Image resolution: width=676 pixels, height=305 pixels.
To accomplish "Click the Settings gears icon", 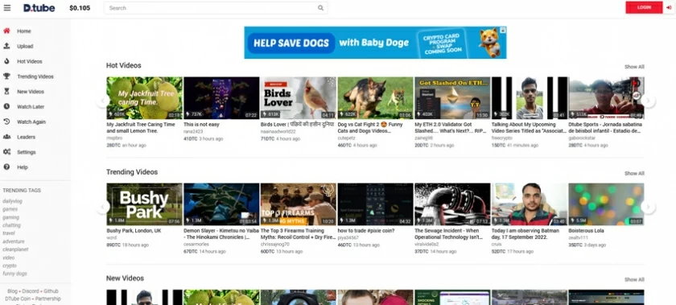I will 6,152.
